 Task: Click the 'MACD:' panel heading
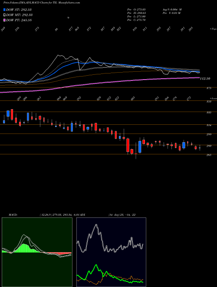tap(13, 215)
